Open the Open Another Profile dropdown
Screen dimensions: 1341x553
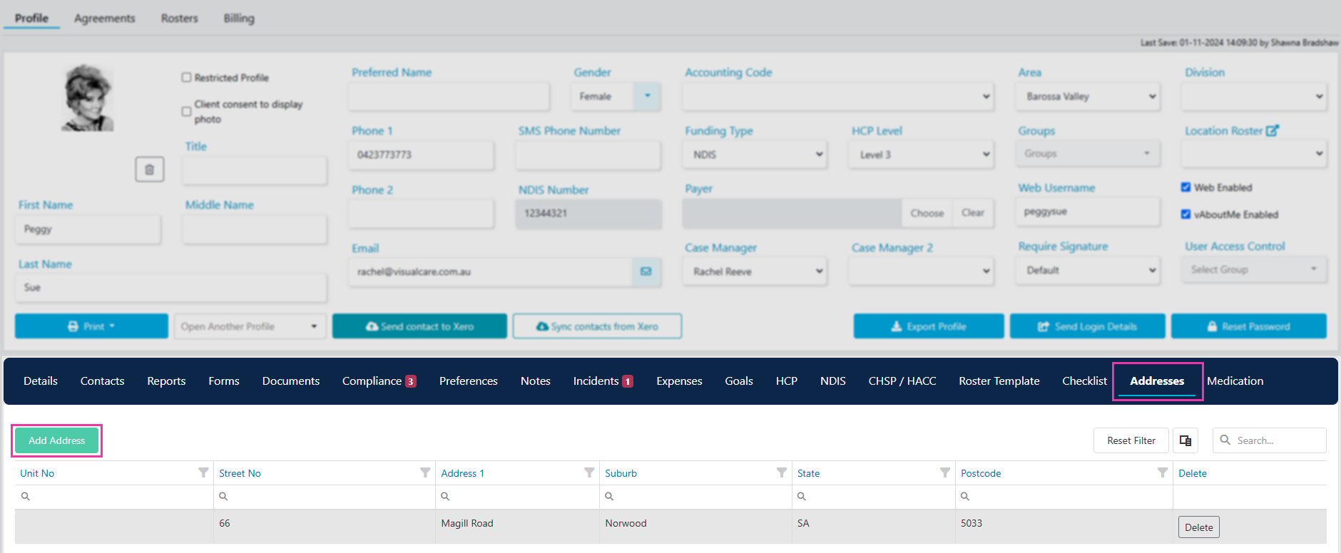click(250, 326)
